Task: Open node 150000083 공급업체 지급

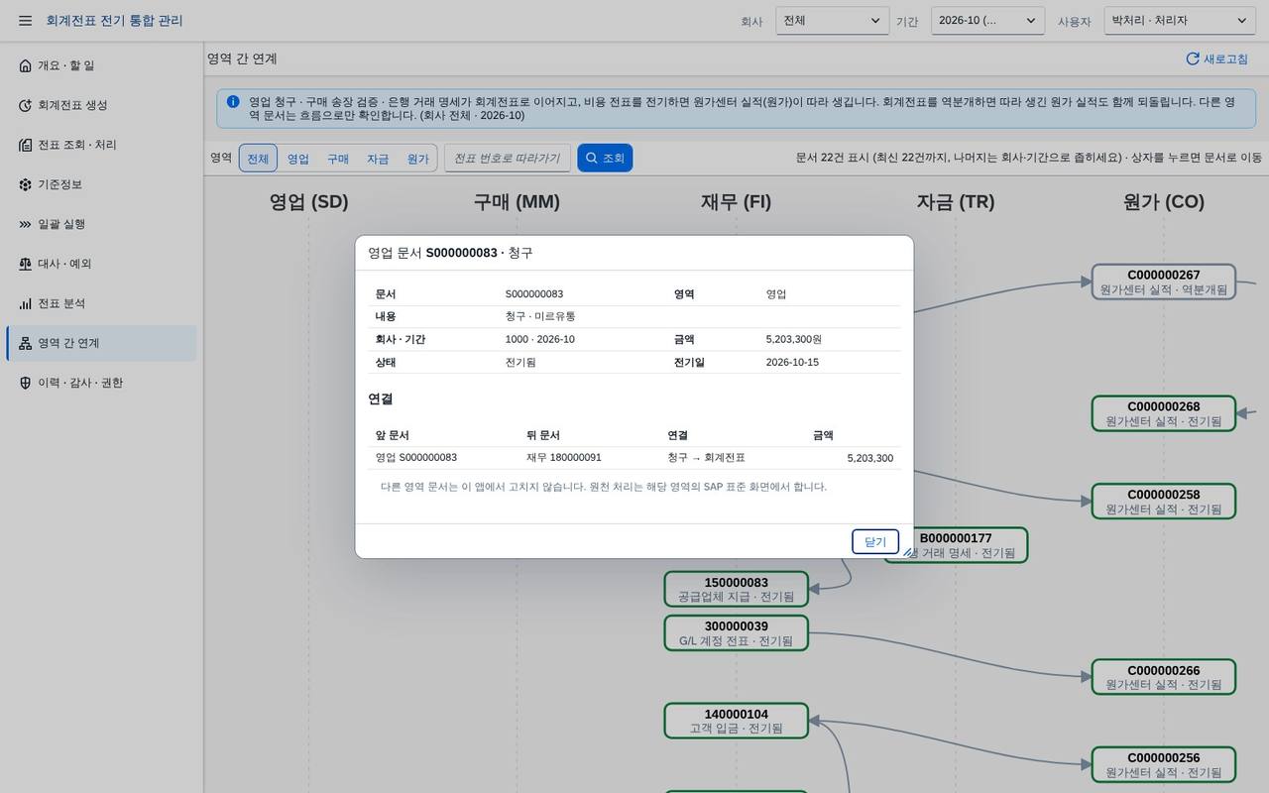Action: tap(737, 589)
